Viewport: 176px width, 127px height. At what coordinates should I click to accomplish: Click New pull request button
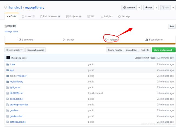[35, 50]
